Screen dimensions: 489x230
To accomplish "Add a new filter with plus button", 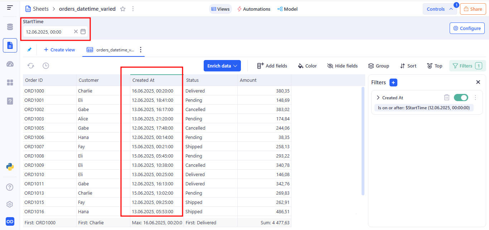I will click(x=393, y=82).
